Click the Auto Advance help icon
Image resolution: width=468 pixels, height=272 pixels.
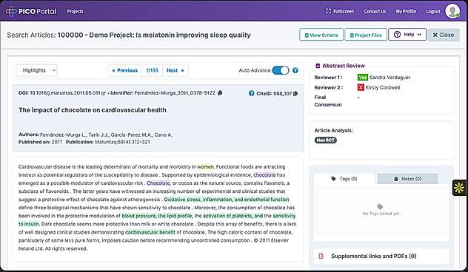click(x=295, y=71)
